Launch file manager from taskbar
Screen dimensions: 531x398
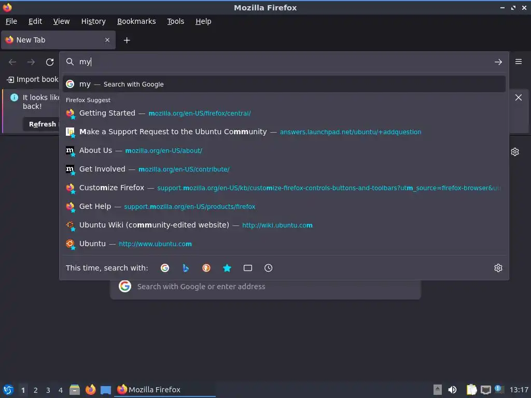75,390
